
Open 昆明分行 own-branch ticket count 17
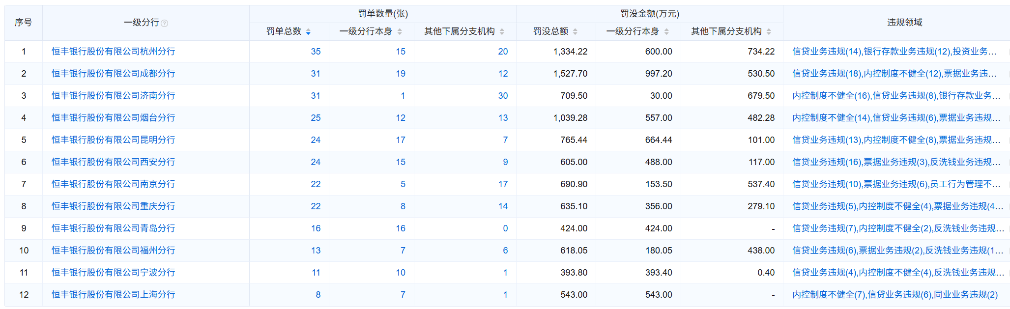click(x=401, y=140)
